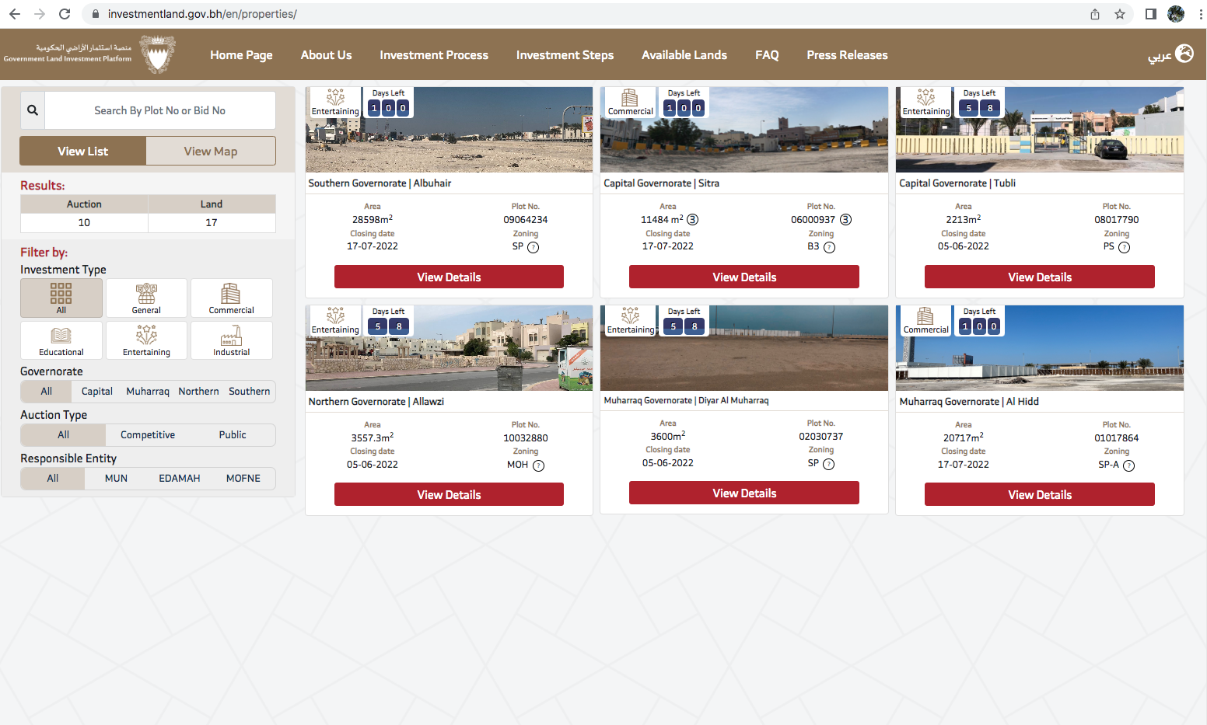Switch to View Map tab
Image resolution: width=1207 pixels, height=725 pixels.
click(211, 152)
